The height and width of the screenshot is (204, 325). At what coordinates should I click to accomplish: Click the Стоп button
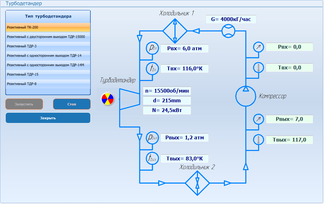pyautogui.click(x=72, y=104)
